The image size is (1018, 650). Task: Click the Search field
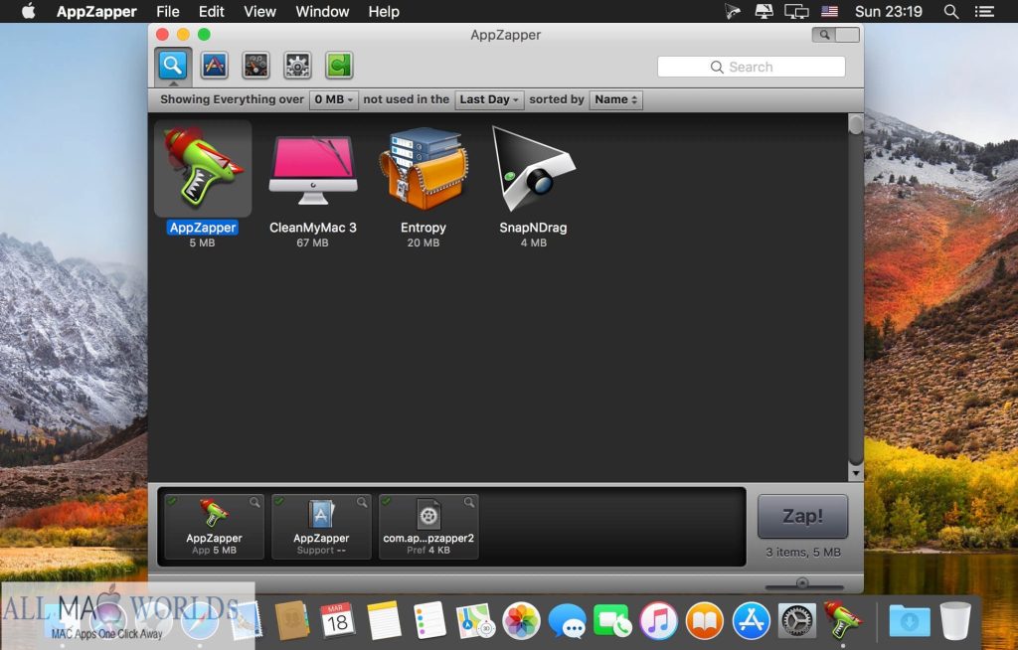point(752,67)
